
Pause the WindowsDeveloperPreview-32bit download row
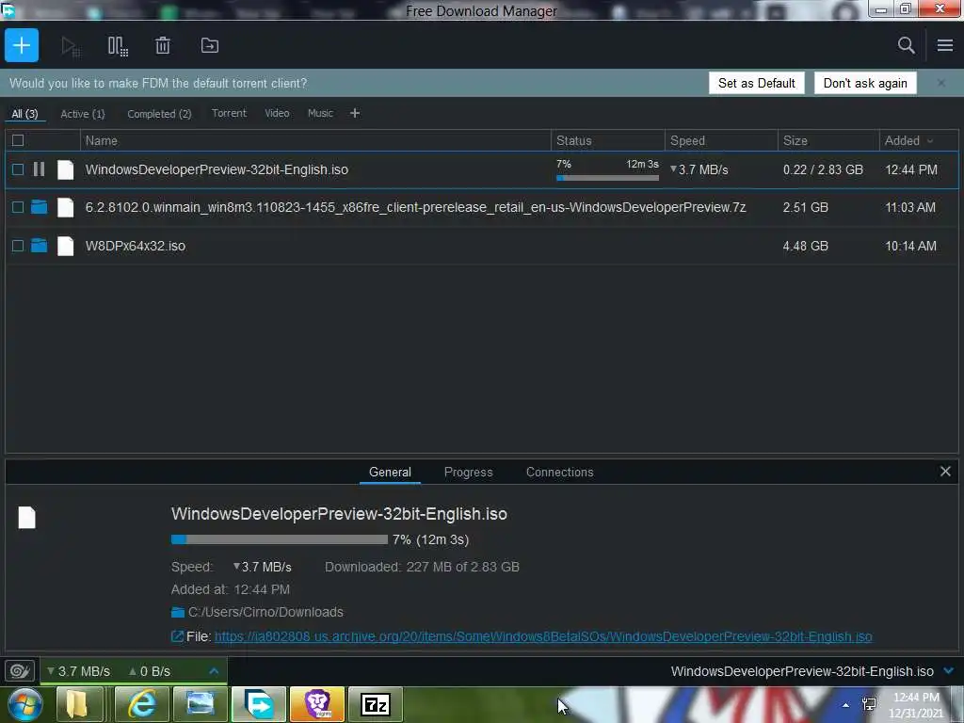(39, 169)
